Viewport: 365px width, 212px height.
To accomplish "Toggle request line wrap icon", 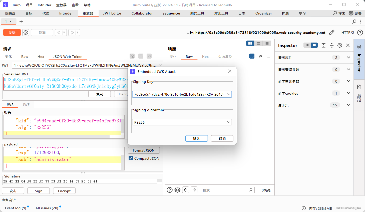I will (141, 56).
